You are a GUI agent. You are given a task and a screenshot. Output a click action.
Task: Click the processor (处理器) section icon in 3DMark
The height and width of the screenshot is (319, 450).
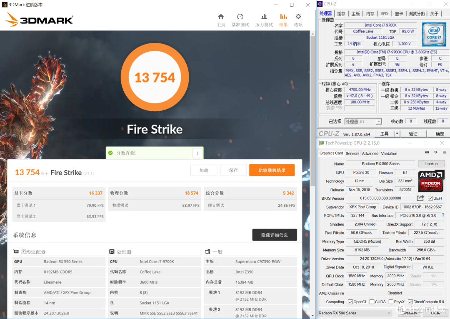coord(112,252)
